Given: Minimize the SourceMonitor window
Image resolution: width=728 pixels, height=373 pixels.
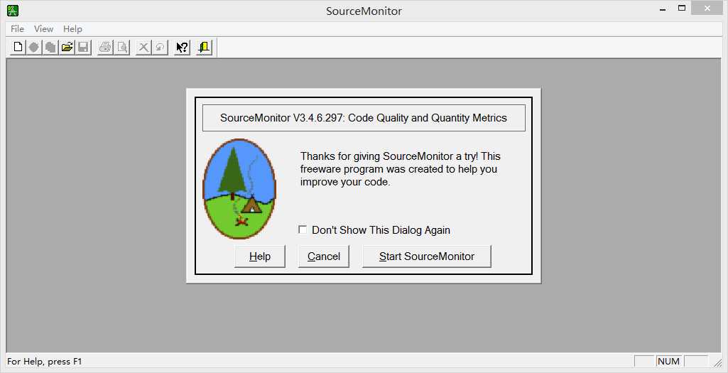Looking at the screenshot, I should point(663,9).
